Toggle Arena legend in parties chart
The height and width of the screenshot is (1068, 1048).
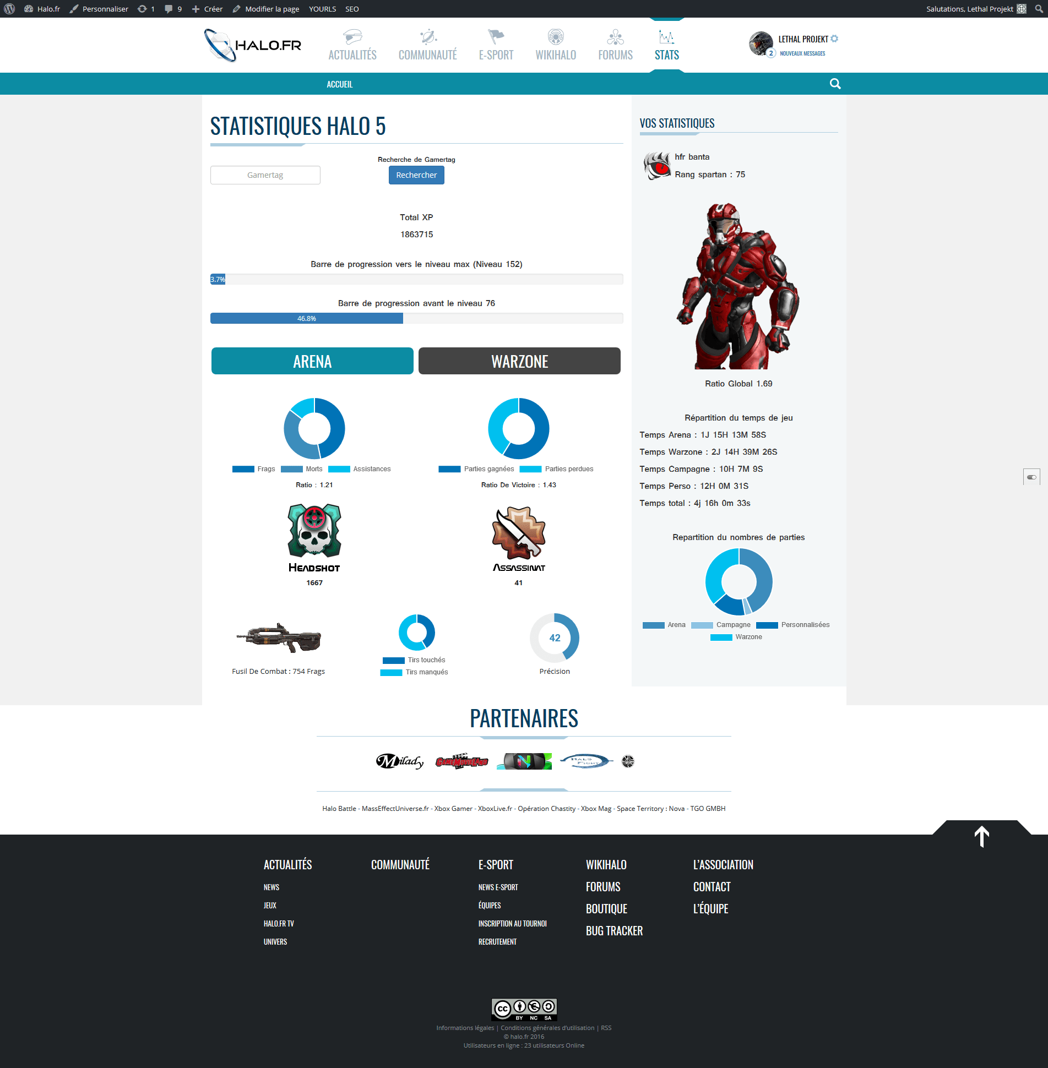coord(664,625)
